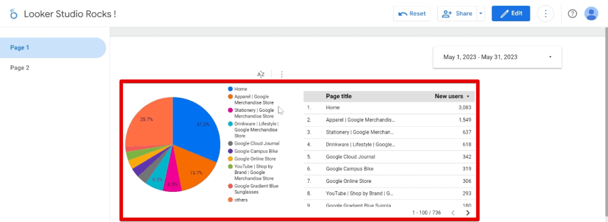Click the Share button

pyautogui.click(x=457, y=14)
